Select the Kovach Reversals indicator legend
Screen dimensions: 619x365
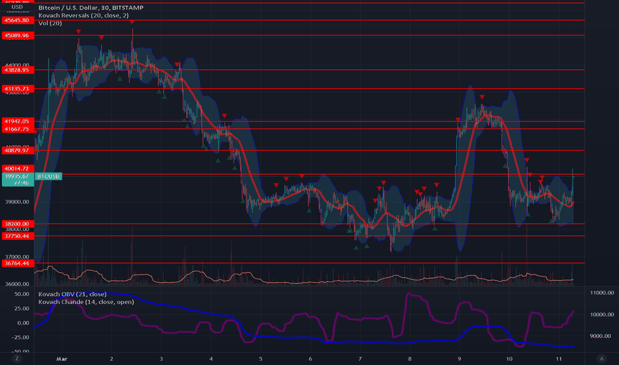(83, 15)
